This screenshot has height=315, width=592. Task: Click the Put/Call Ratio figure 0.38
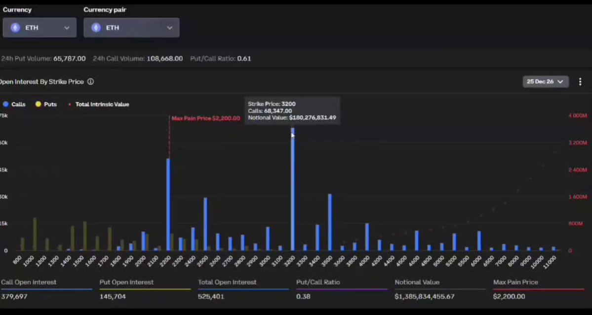click(303, 297)
